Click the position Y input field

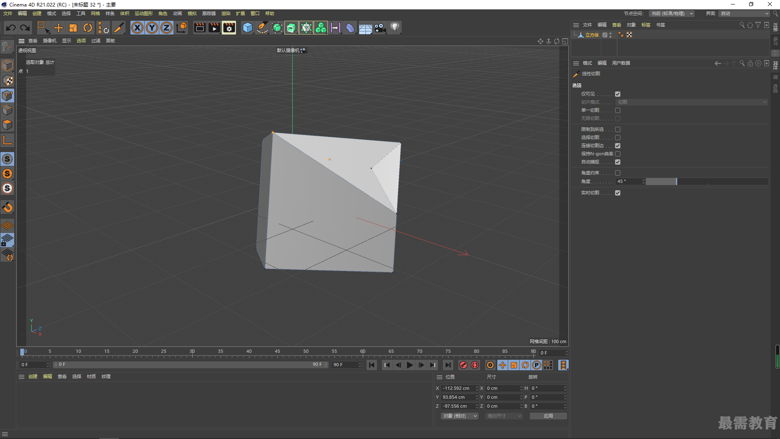457,397
